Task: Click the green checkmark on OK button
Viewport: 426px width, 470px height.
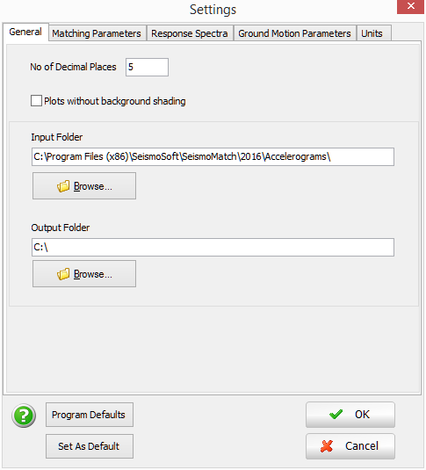Action: (336, 415)
